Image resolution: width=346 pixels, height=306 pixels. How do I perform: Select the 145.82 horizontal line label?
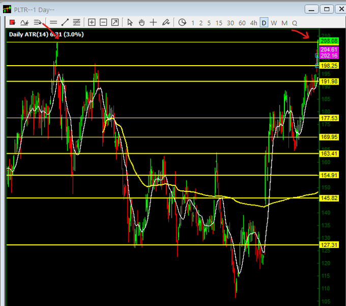pyautogui.click(x=329, y=198)
